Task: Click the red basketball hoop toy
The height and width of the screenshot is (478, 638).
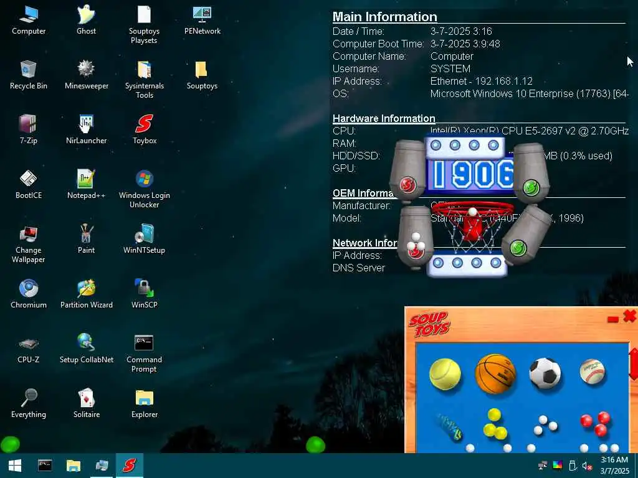Action: (x=472, y=226)
